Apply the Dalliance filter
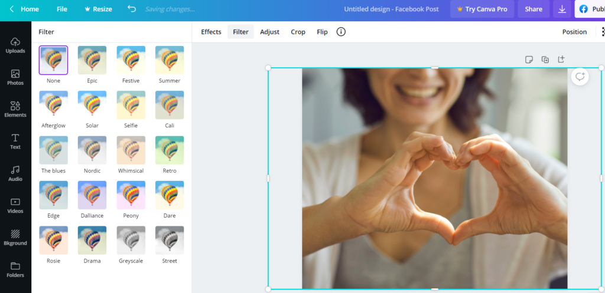Image resolution: width=605 pixels, height=293 pixels. 92,195
